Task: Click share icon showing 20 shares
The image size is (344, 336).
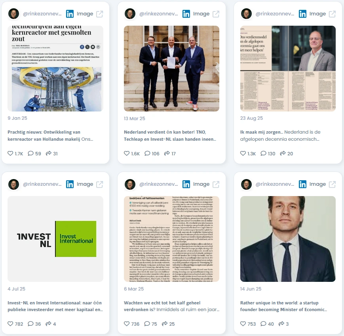Action: tap(283, 153)
